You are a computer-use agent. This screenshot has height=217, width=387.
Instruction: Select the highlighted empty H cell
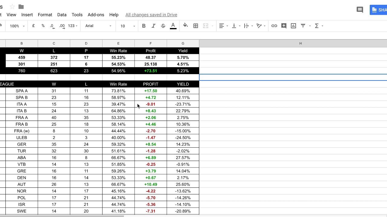(293, 77)
